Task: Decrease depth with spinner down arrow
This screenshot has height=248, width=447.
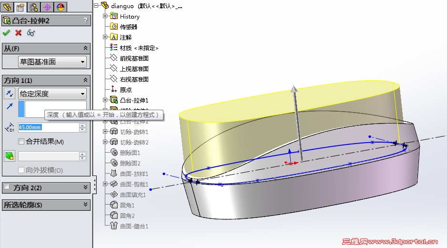Action: point(82,130)
